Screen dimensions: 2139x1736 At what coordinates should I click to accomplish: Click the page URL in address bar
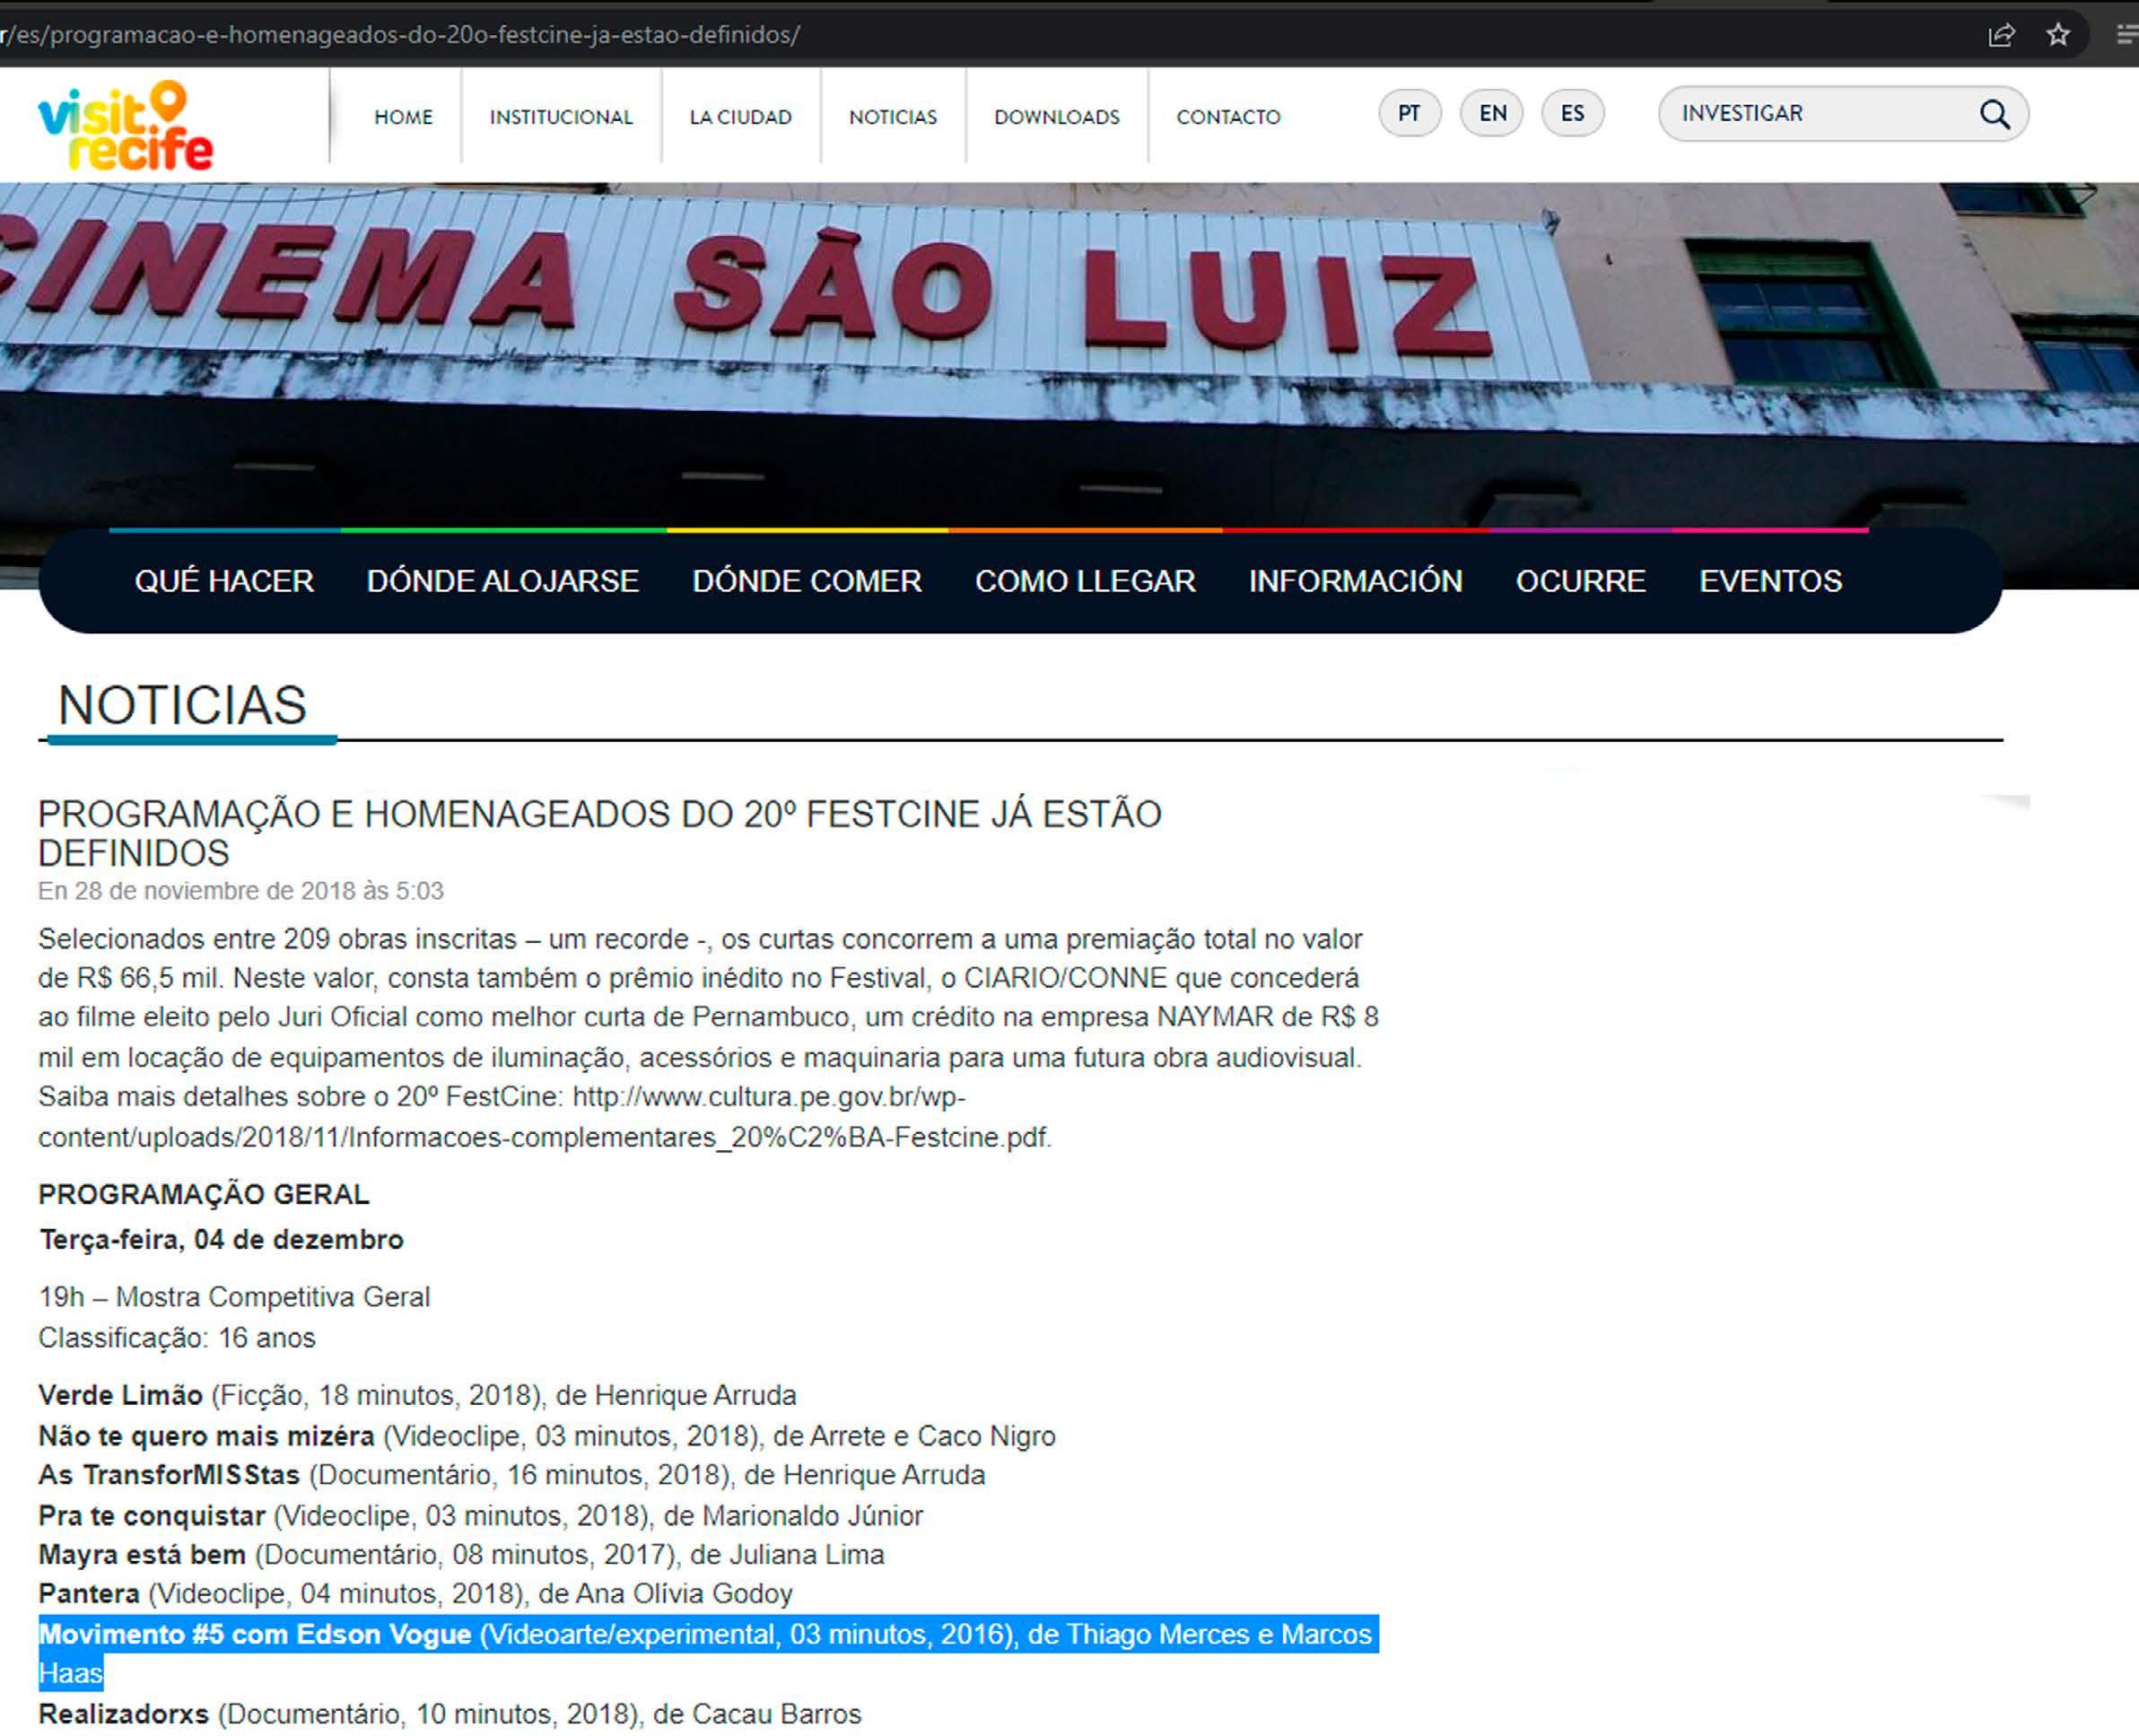click(x=400, y=35)
